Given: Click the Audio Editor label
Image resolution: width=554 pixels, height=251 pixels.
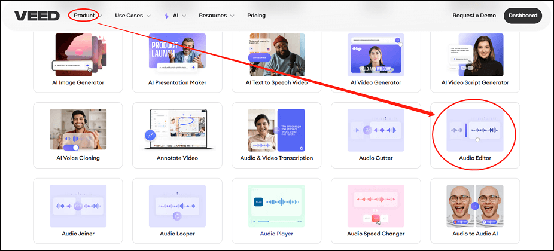Looking at the screenshot, I should click(475, 158).
